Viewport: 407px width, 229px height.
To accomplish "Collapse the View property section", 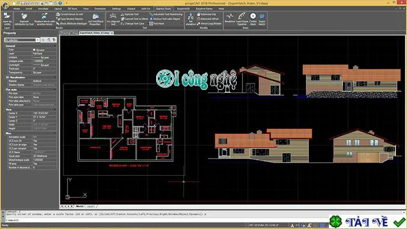I will pyautogui.click(x=55, y=109).
